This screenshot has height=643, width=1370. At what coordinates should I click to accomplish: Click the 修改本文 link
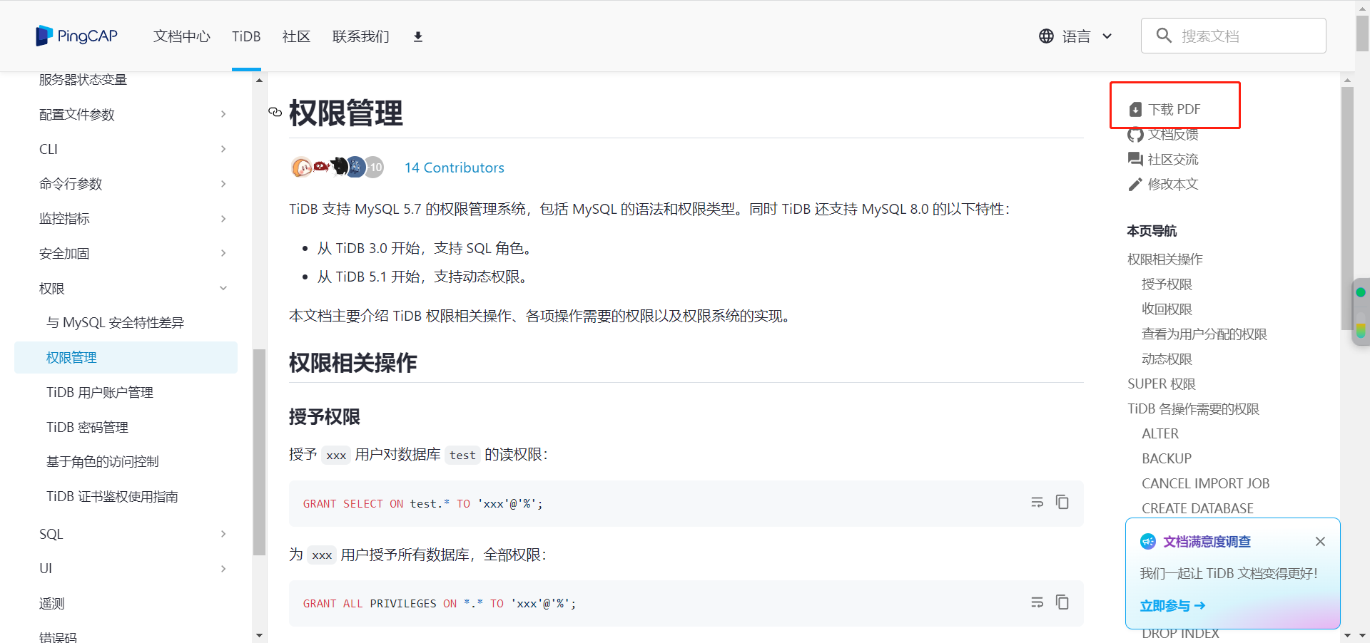[x=1173, y=185]
